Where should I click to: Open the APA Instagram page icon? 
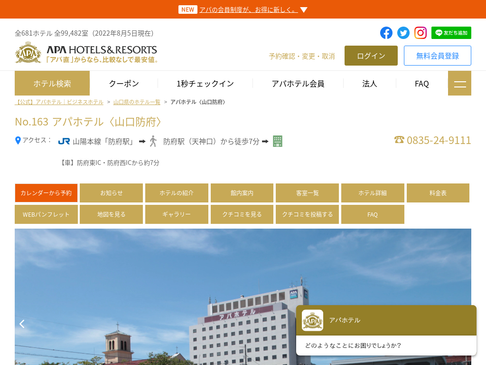pyautogui.click(x=421, y=33)
